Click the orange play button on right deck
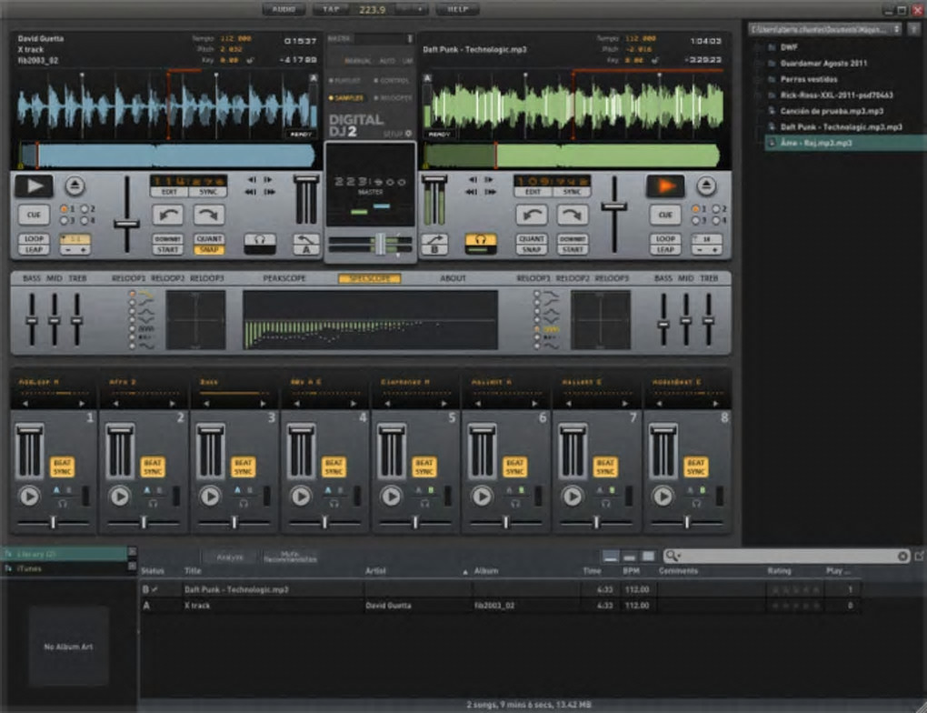This screenshot has height=713, width=927. click(x=664, y=186)
